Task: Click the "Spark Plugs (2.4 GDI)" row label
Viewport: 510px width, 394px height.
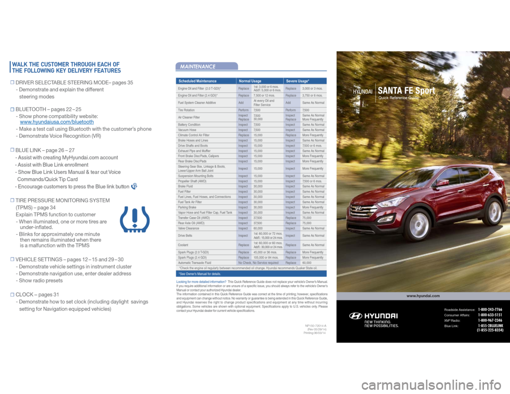Action: pyautogui.click(x=192, y=258)
